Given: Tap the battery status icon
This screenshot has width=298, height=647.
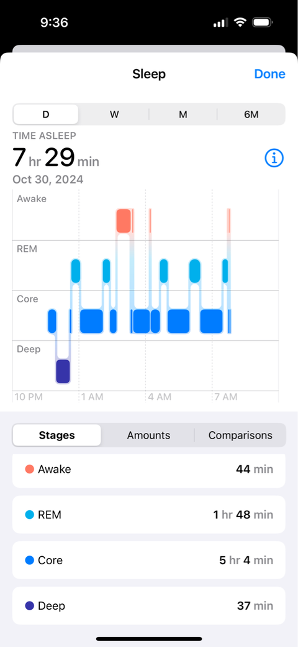Looking at the screenshot, I should [262, 22].
